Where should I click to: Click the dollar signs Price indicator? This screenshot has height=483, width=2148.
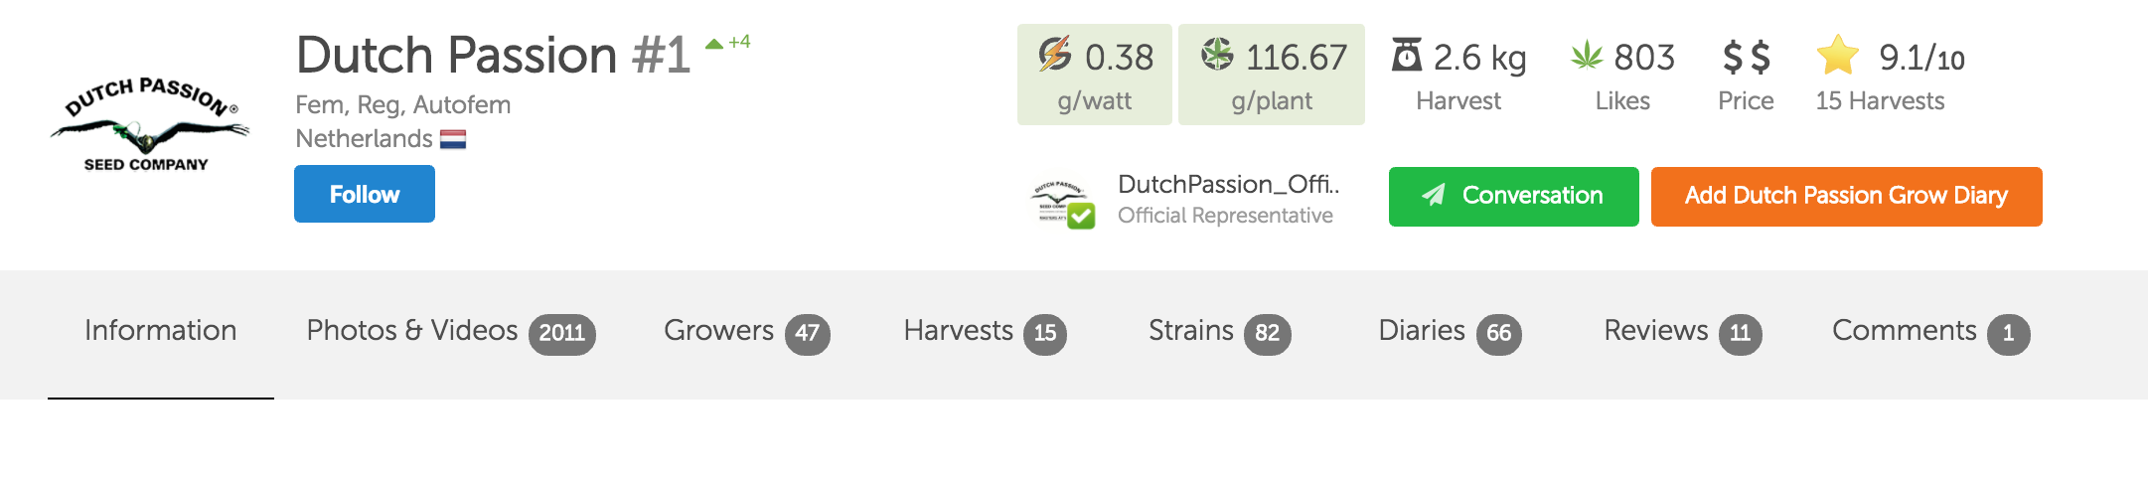[x=1746, y=58]
